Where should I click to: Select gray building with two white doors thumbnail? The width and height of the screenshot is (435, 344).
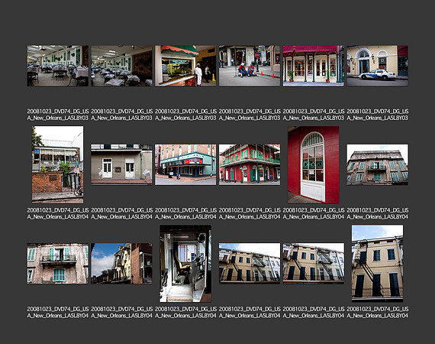pyautogui.click(x=122, y=164)
